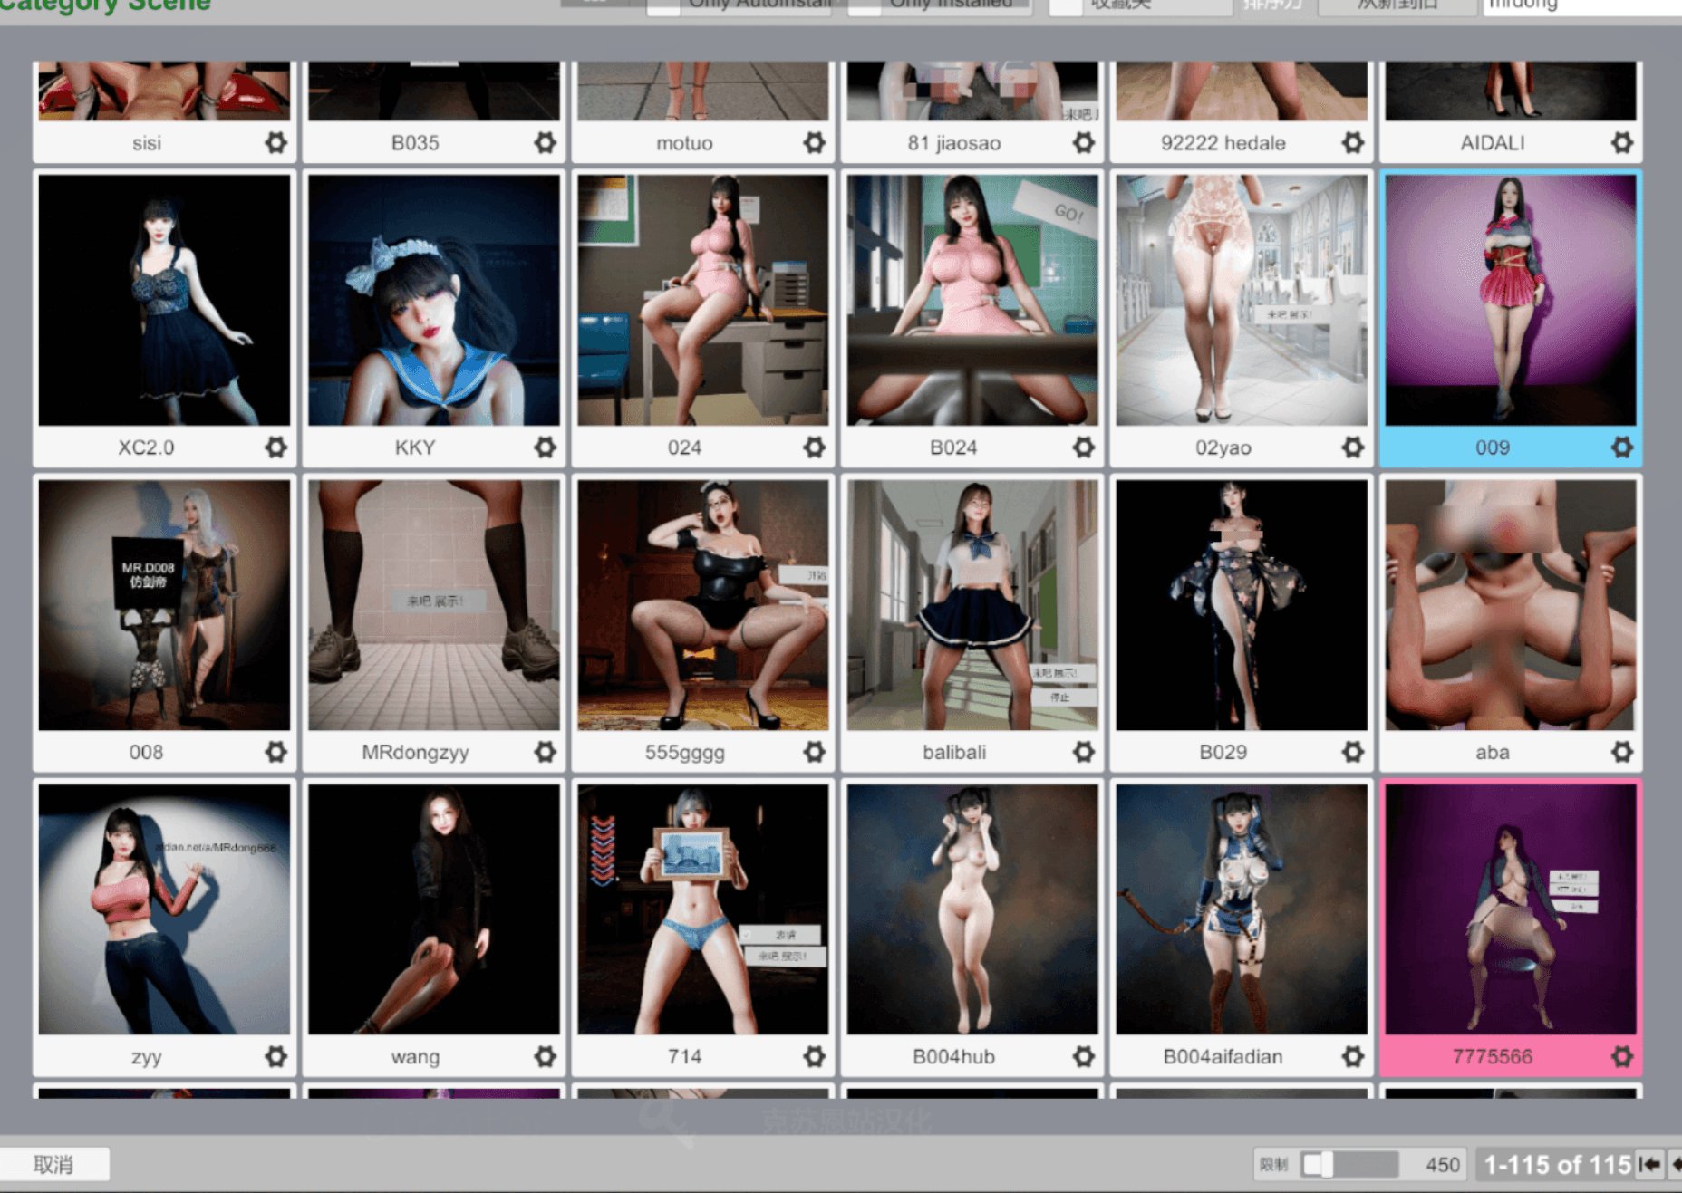Click the gear icon next to B004aifadian
Screen dimensions: 1682x1193
coord(1352,1056)
